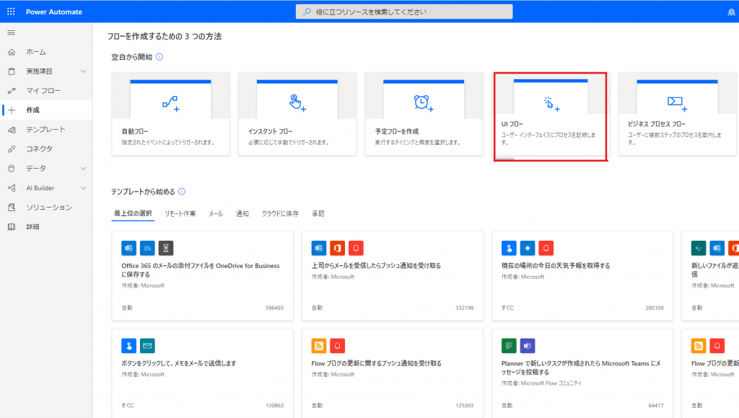Click the 作成 sidebar text

pyautogui.click(x=33, y=110)
